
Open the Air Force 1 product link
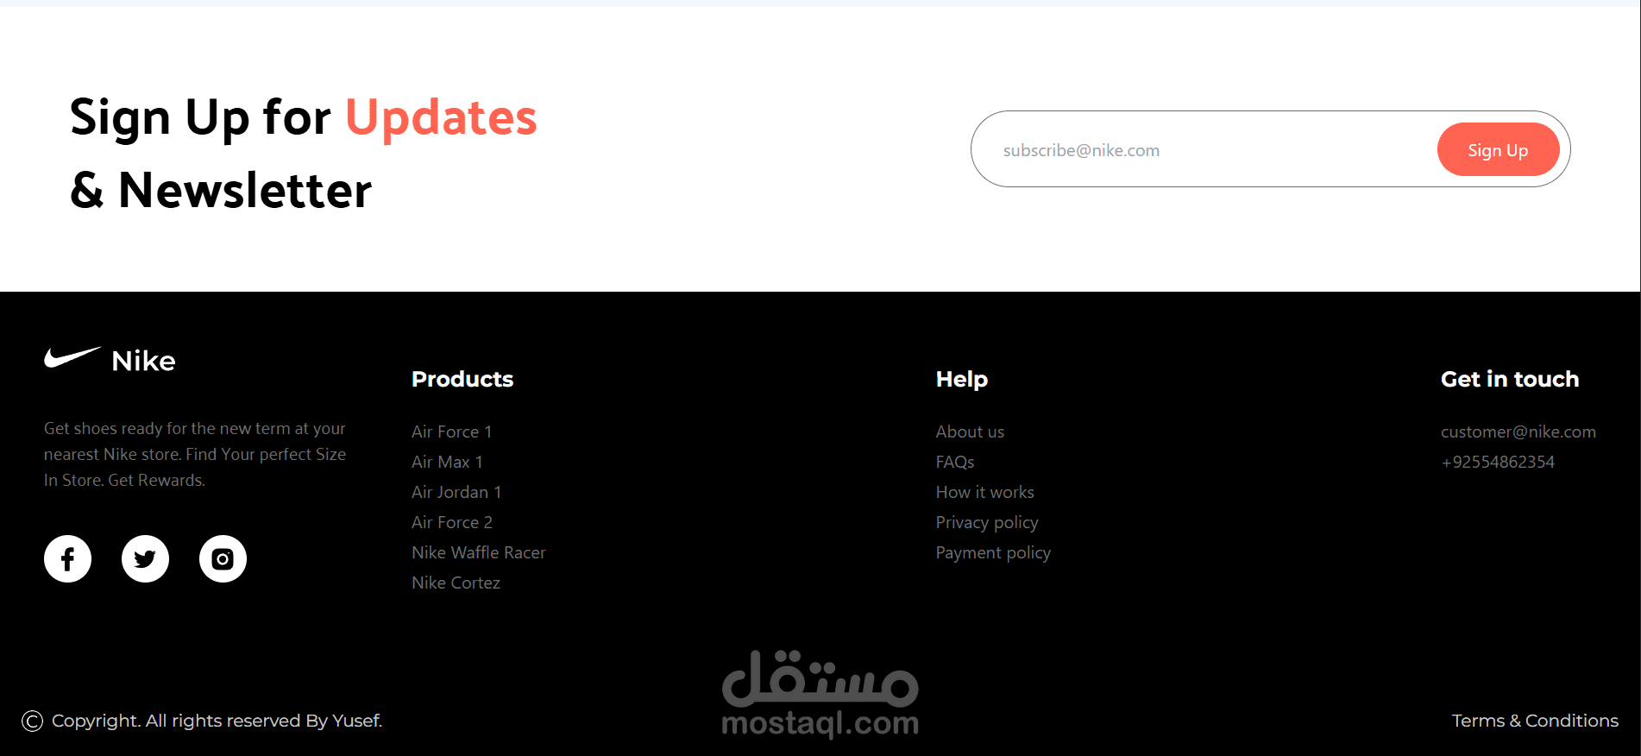(451, 432)
